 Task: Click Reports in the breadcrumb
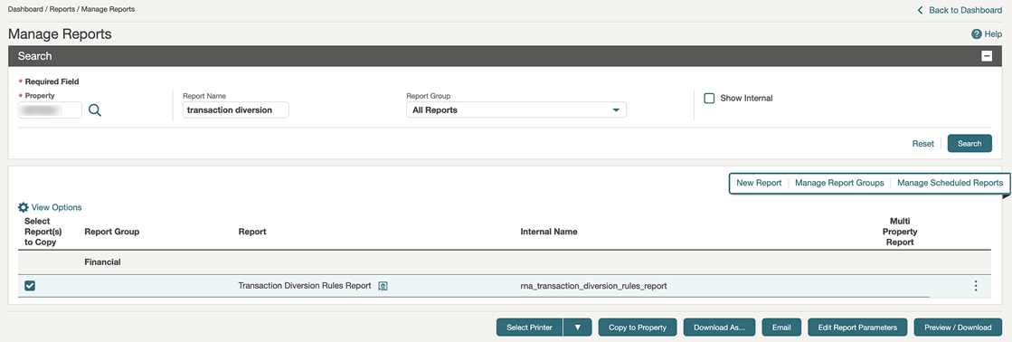tap(62, 9)
